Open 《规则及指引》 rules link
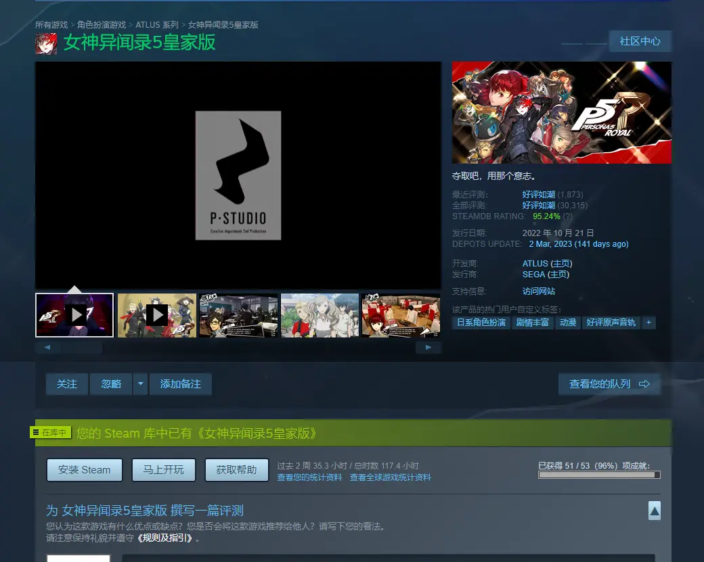This screenshot has height=562, width=704. tap(164, 538)
